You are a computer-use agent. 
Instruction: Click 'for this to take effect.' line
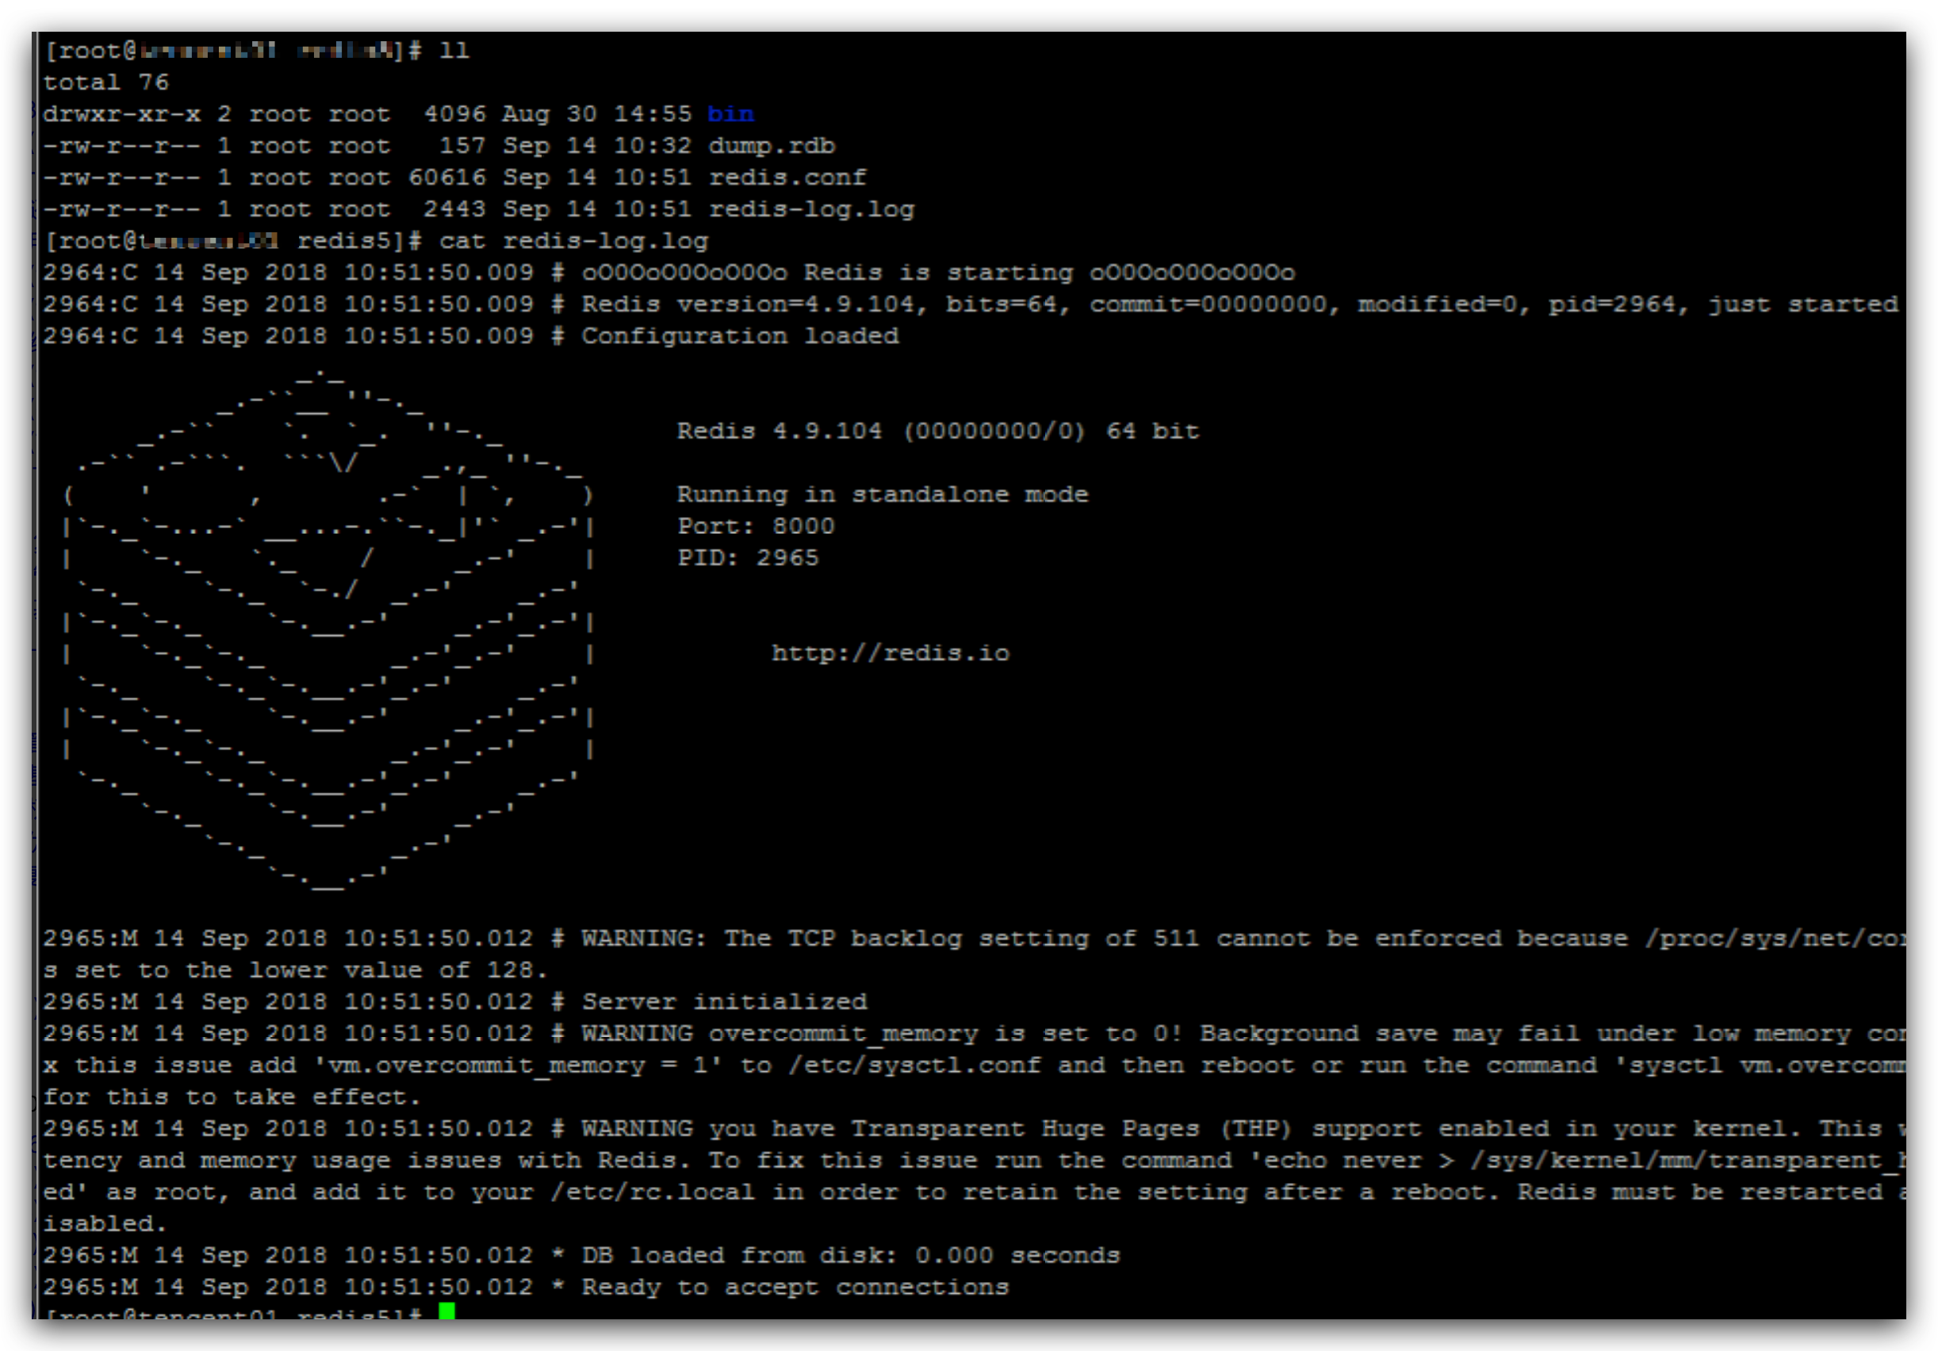click(232, 1097)
